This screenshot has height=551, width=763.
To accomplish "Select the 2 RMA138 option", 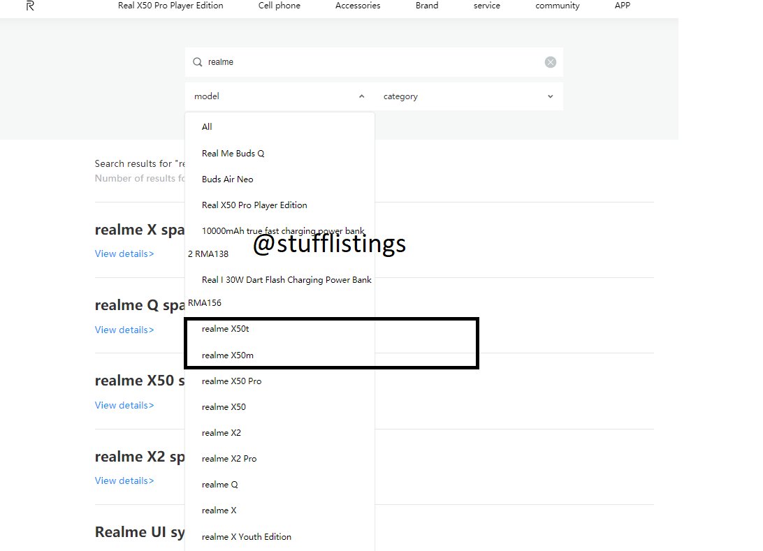I will point(208,254).
